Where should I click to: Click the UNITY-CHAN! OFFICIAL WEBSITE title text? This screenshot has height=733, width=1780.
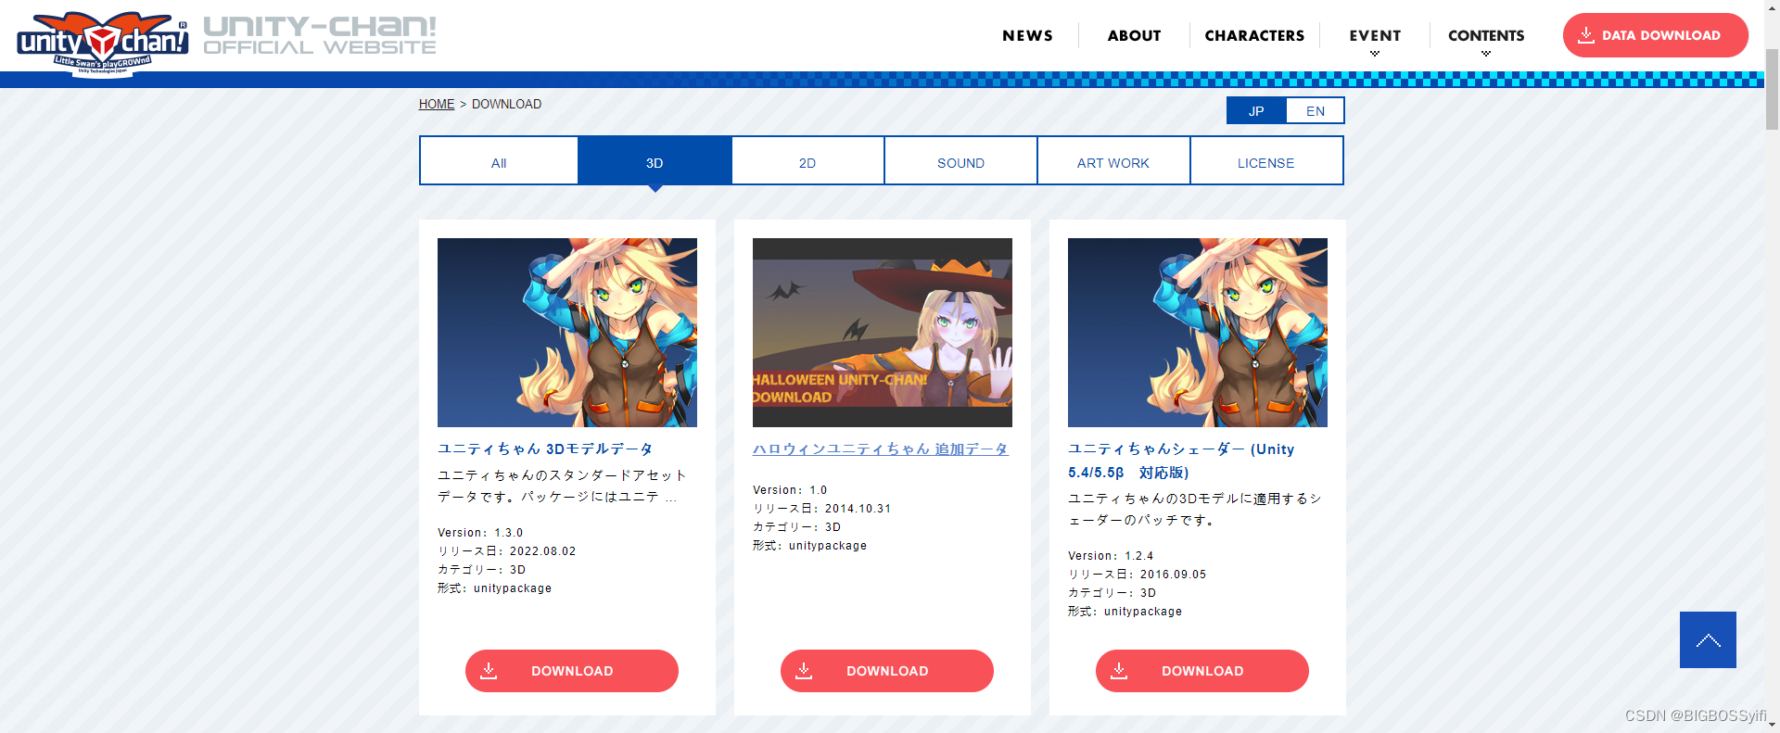(320, 35)
